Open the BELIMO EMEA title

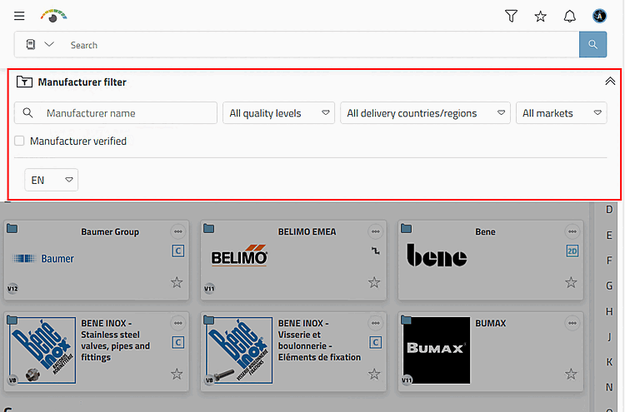(x=307, y=231)
